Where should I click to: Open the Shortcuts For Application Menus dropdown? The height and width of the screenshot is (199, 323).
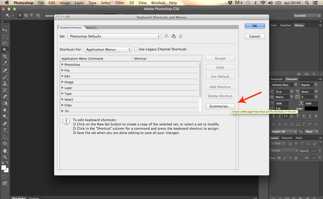108,49
